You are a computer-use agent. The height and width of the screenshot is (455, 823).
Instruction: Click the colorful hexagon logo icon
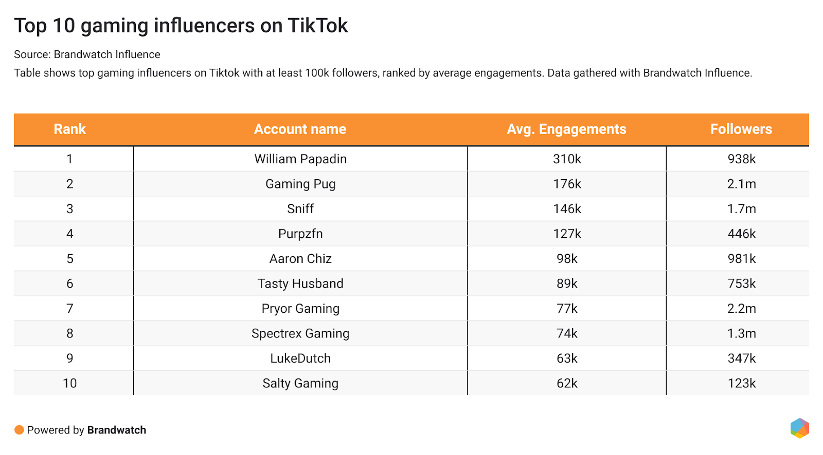[799, 428]
